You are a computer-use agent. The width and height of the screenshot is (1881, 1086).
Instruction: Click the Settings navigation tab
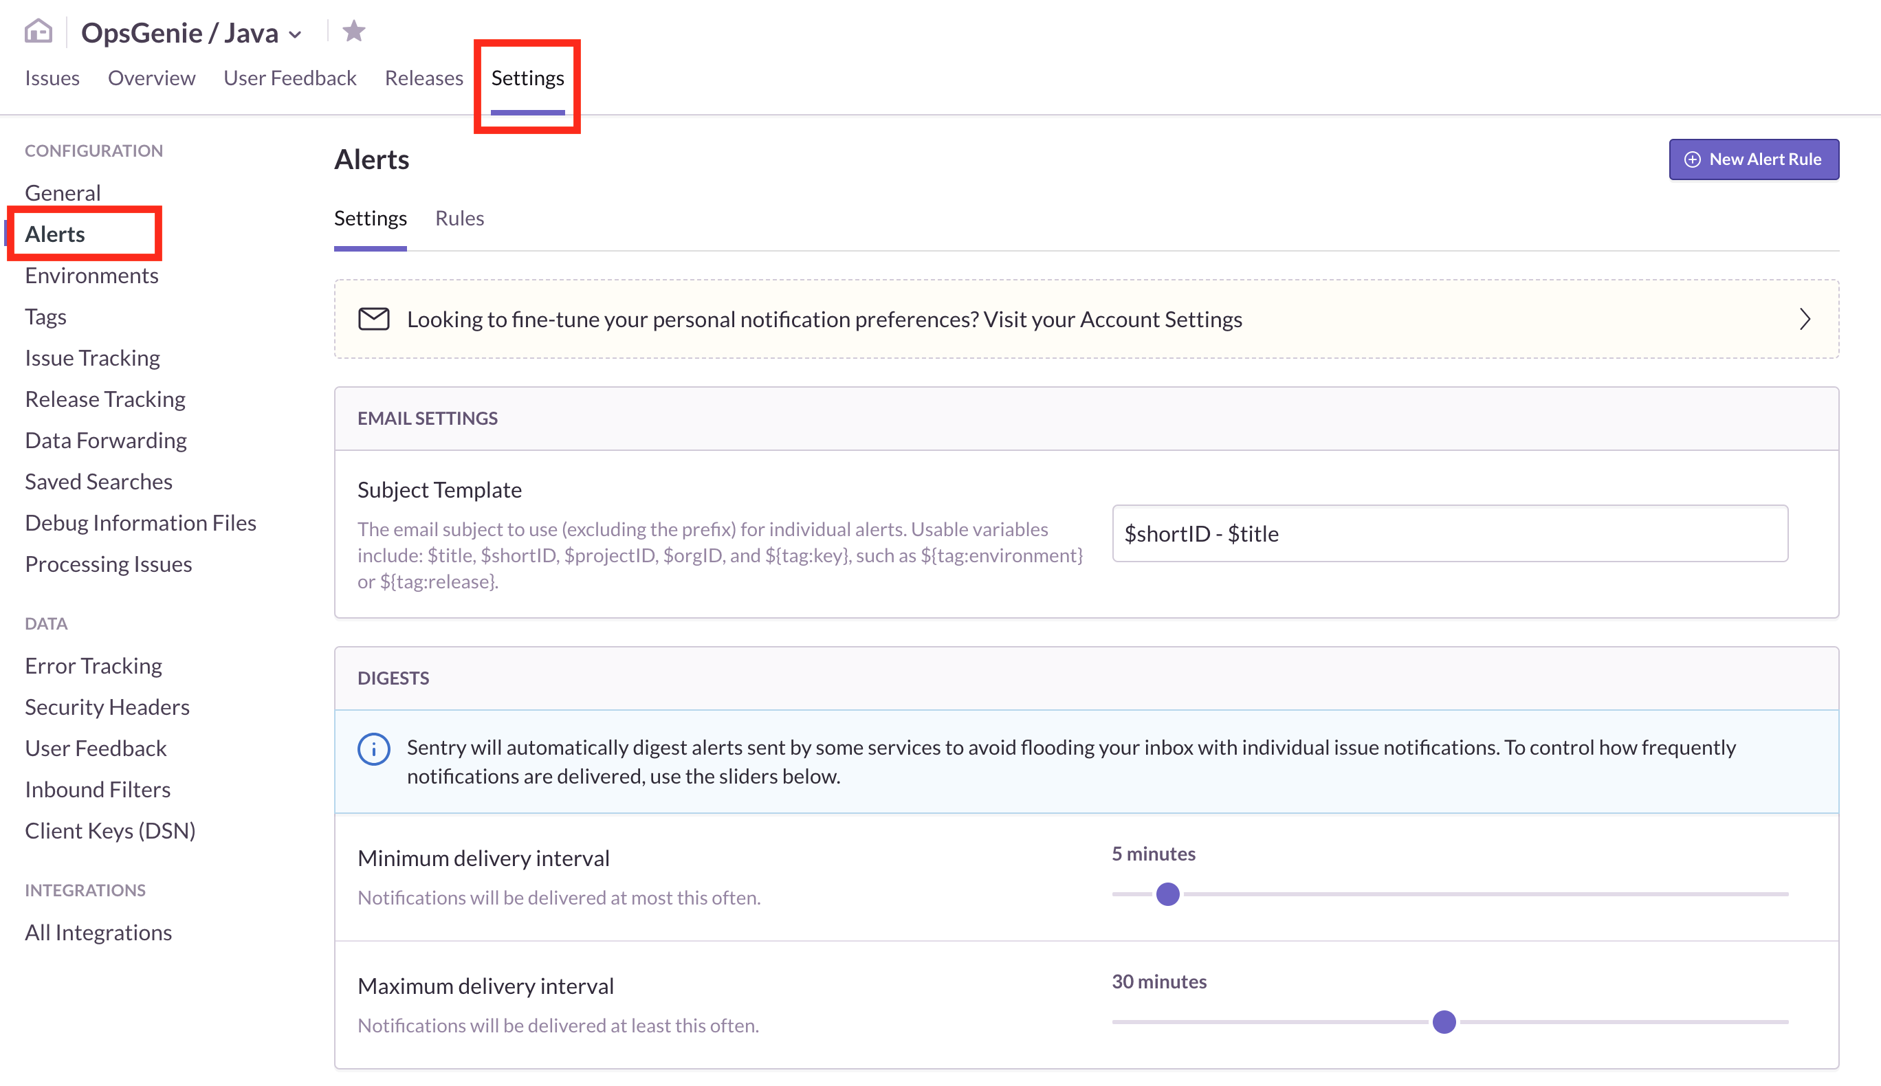(x=527, y=78)
